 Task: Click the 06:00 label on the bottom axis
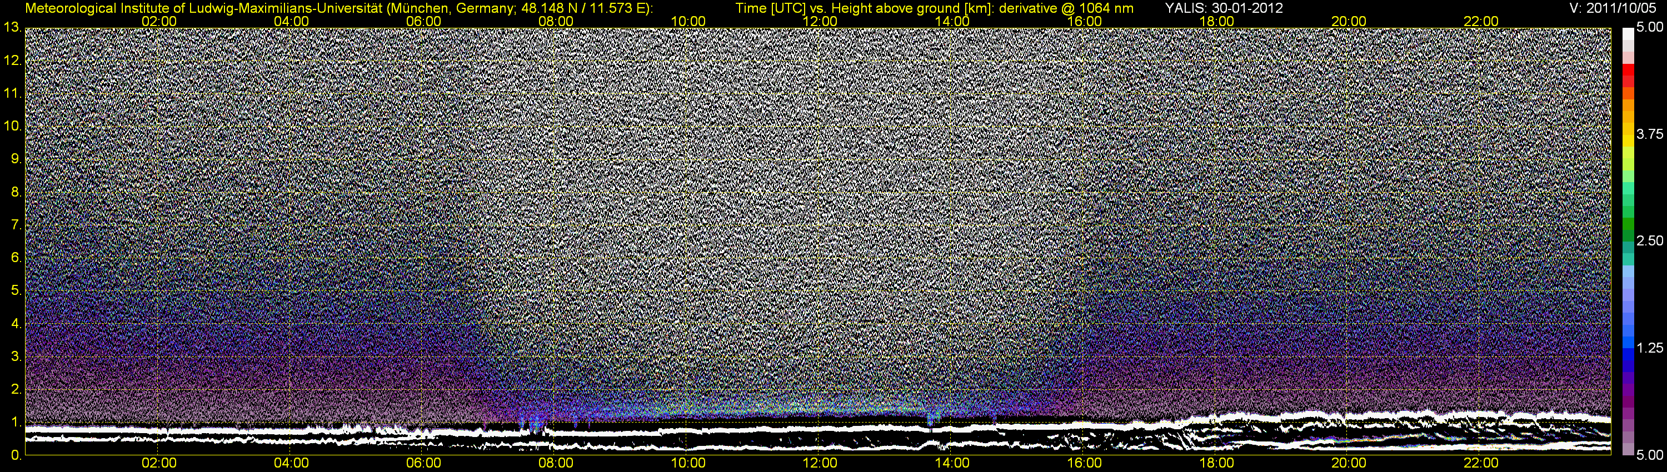point(424,464)
